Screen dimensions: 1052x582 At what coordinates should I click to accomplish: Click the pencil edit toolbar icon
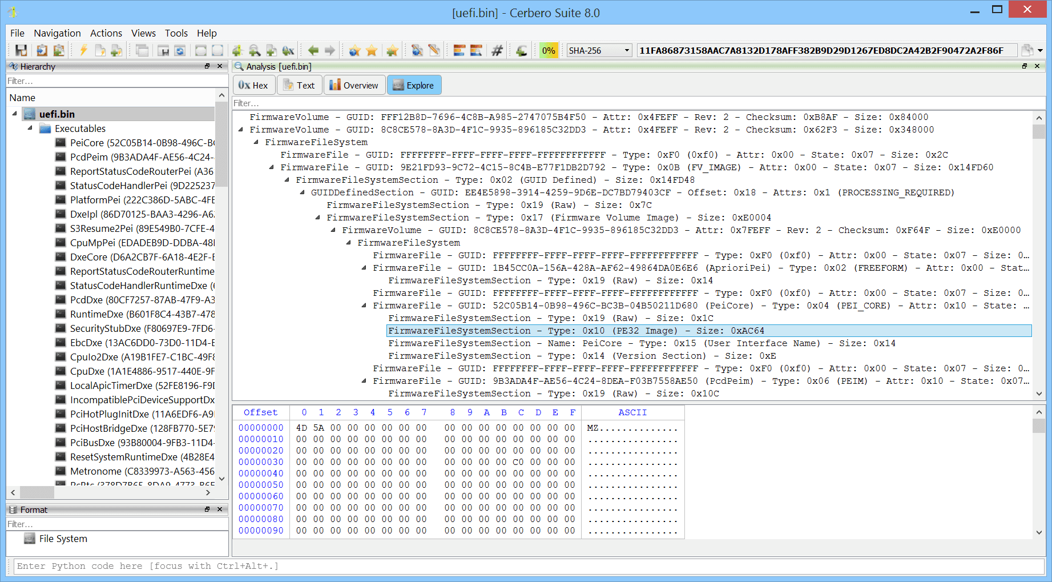click(x=434, y=50)
